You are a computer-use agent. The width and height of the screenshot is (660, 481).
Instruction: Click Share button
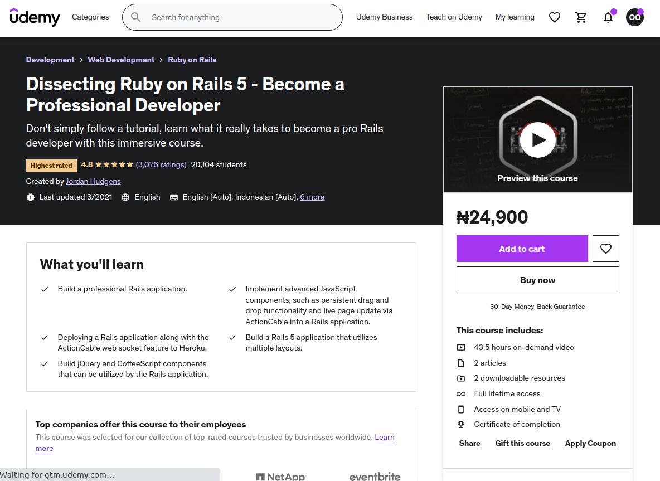tap(470, 443)
